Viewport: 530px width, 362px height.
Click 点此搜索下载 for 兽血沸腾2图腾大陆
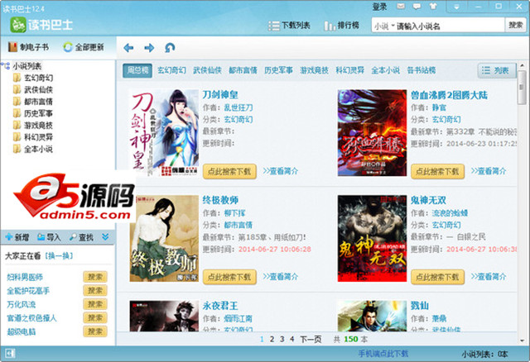click(x=438, y=171)
